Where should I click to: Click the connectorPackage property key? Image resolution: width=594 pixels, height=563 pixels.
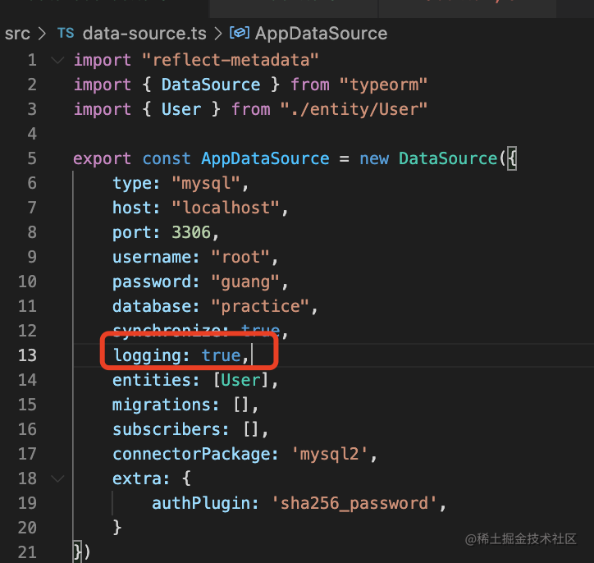[x=191, y=455]
